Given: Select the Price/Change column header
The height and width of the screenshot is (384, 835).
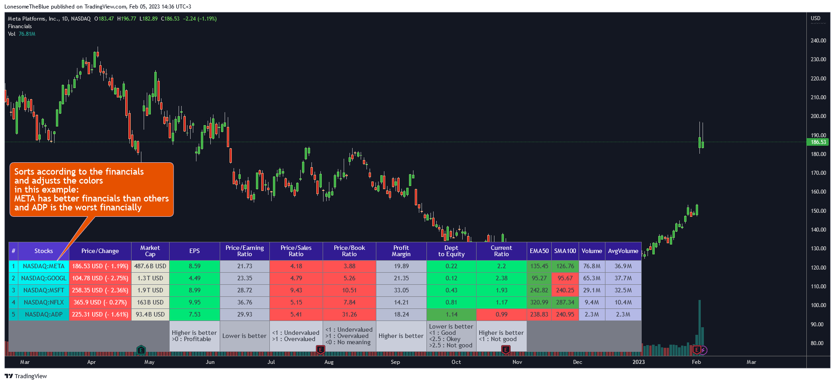Looking at the screenshot, I should tap(100, 251).
